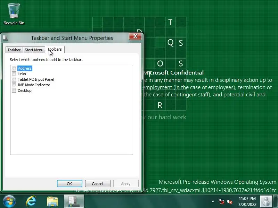Close the Taskbar Properties dialog

135,36
